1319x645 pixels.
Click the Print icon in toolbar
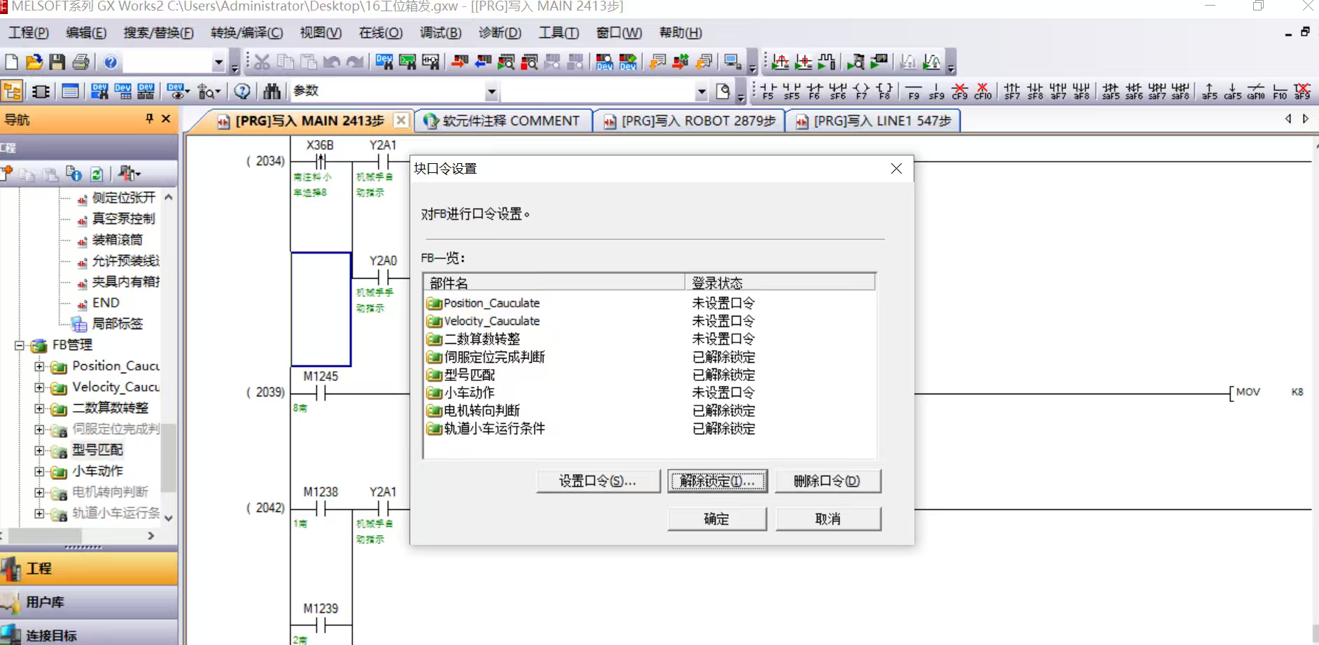81,62
